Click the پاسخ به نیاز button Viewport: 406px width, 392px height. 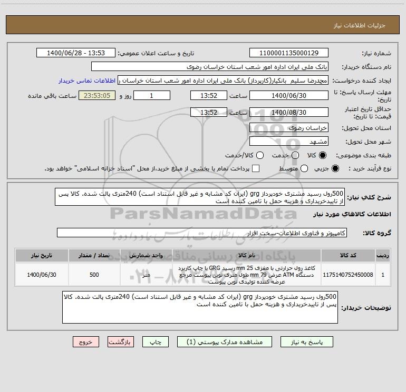click(x=307, y=342)
